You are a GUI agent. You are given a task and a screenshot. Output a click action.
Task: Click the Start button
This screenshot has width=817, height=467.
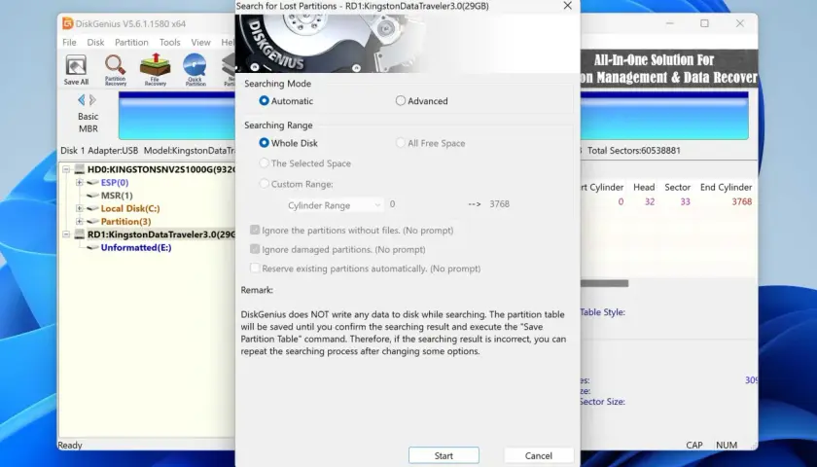click(444, 455)
